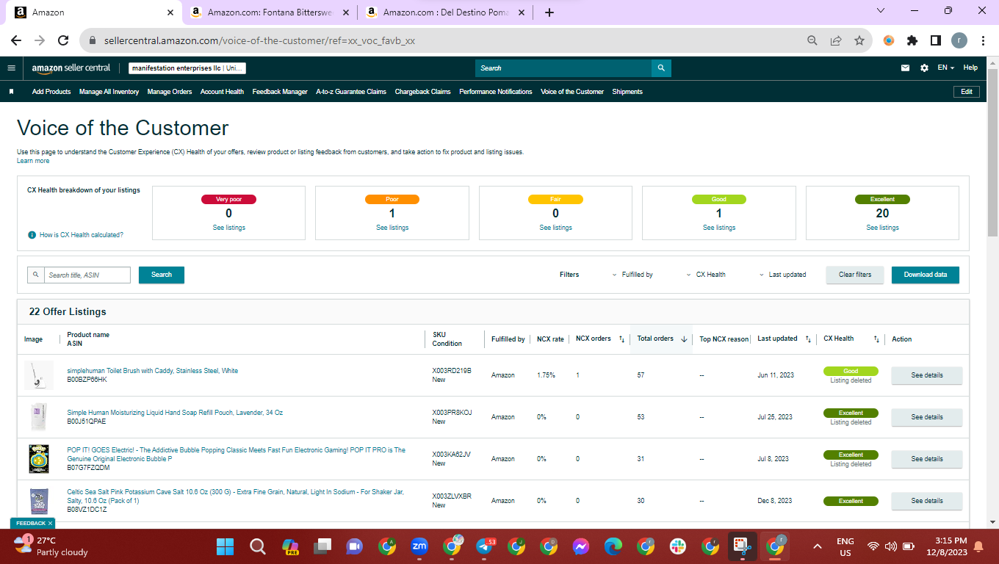Bookmark this page with the star icon

click(859, 40)
